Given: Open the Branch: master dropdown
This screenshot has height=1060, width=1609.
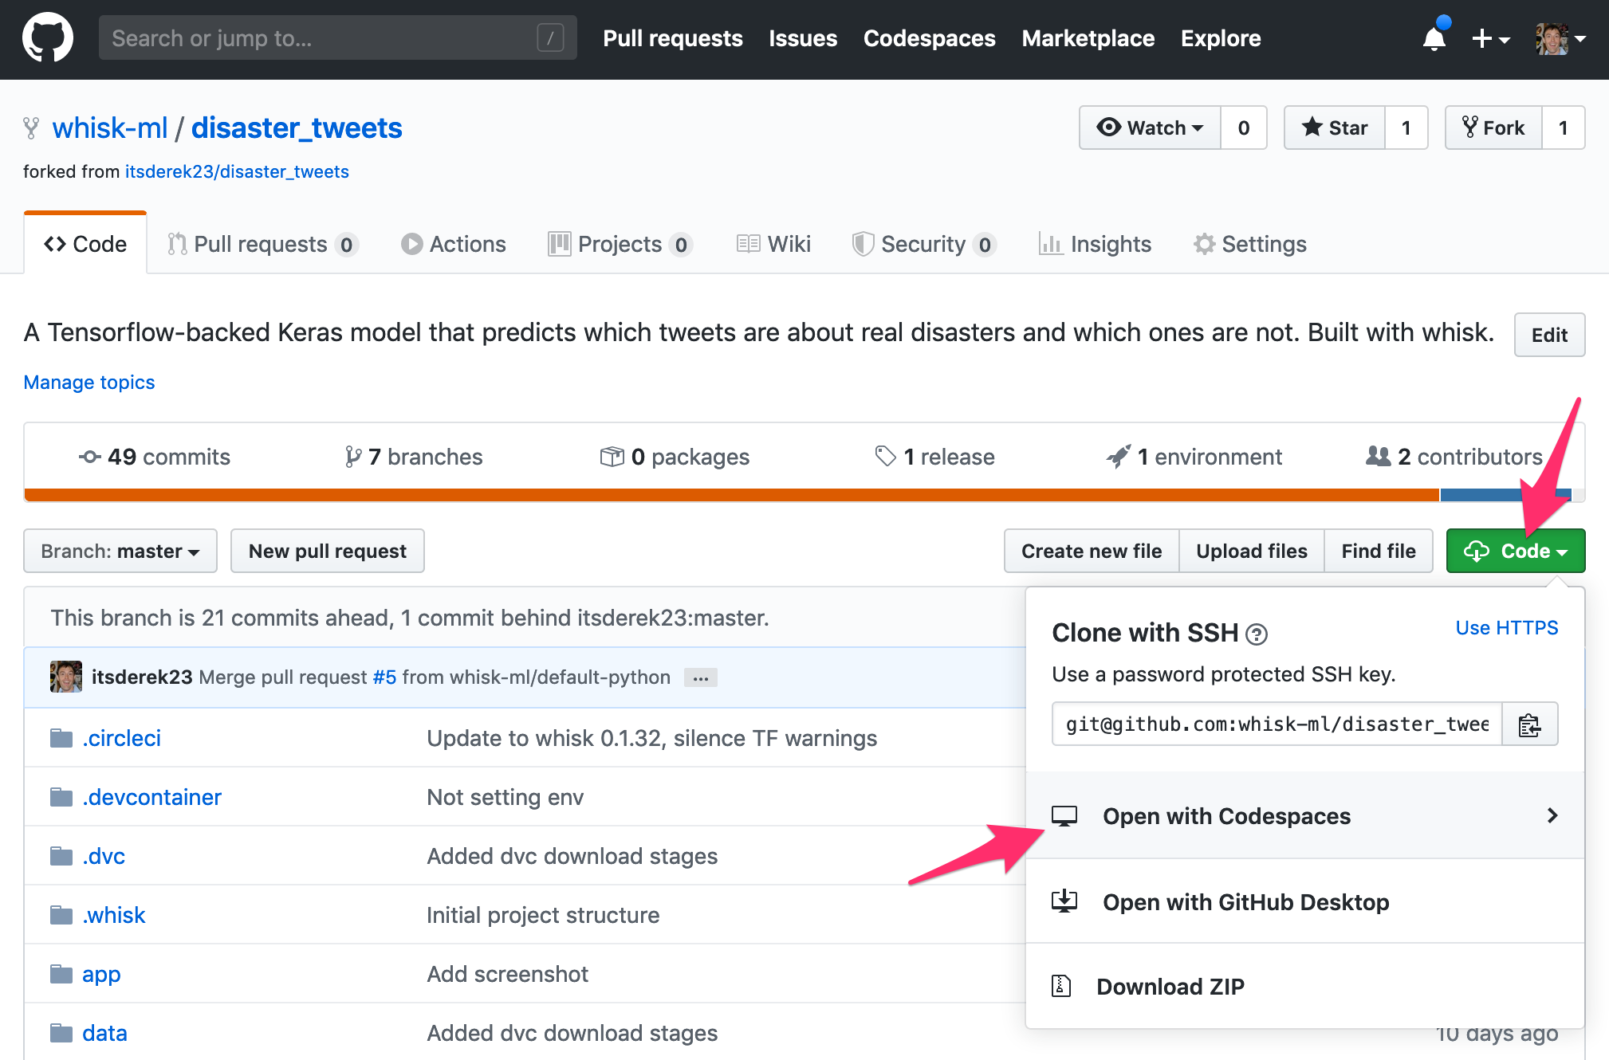Looking at the screenshot, I should (120, 551).
